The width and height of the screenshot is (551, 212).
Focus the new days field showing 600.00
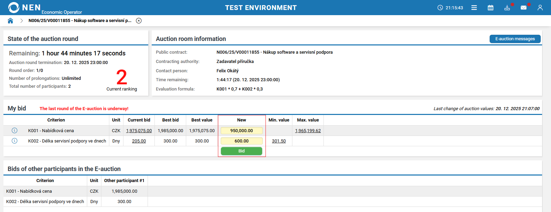point(241,141)
